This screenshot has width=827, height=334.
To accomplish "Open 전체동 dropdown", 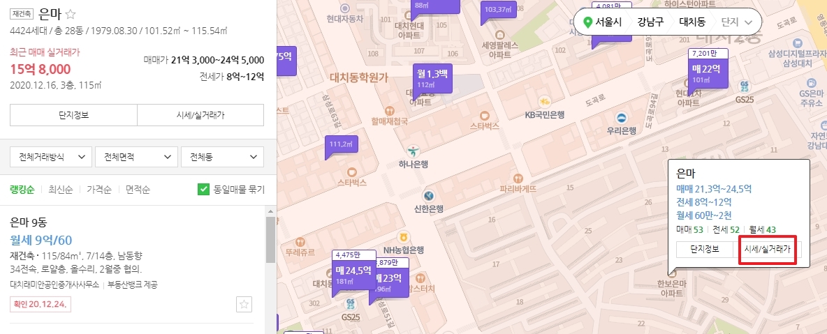I will point(223,157).
